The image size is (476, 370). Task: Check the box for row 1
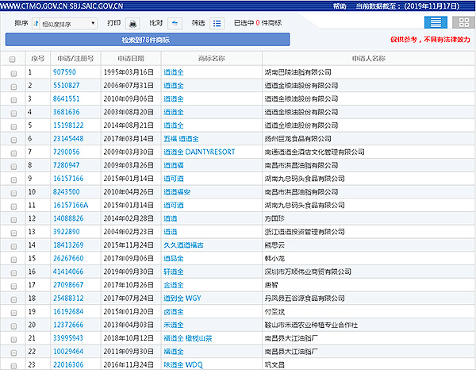click(x=13, y=72)
